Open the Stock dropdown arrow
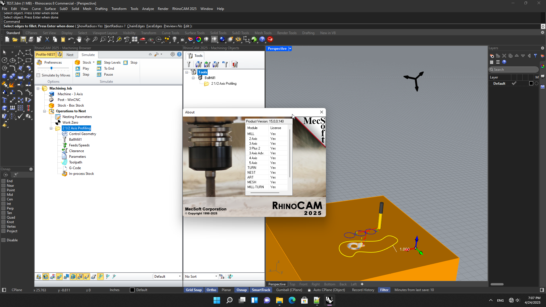 pyautogui.click(x=94, y=63)
